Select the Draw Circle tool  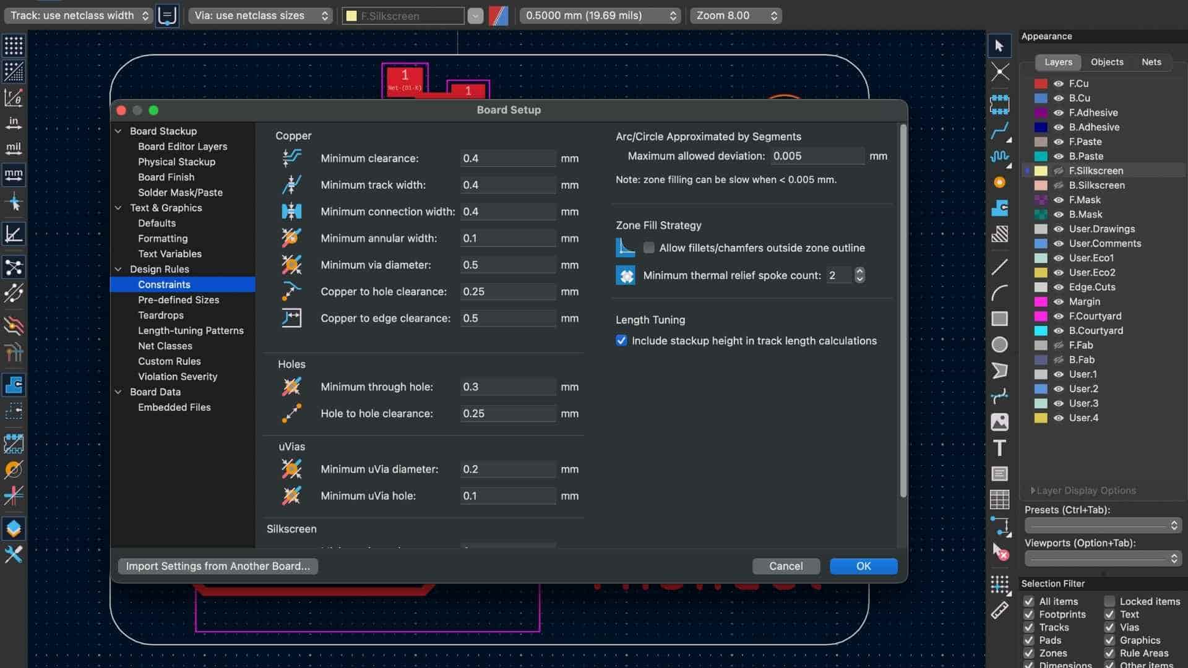pyautogui.click(x=999, y=345)
